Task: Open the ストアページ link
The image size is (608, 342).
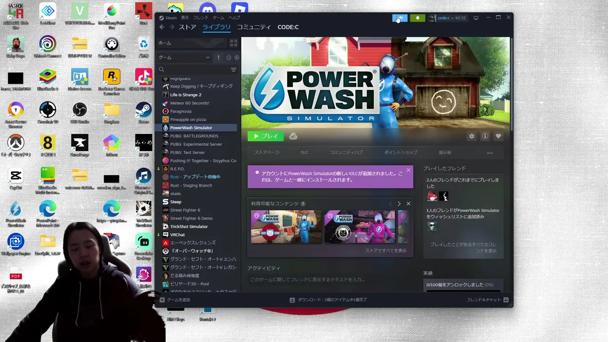Action: pos(266,152)
